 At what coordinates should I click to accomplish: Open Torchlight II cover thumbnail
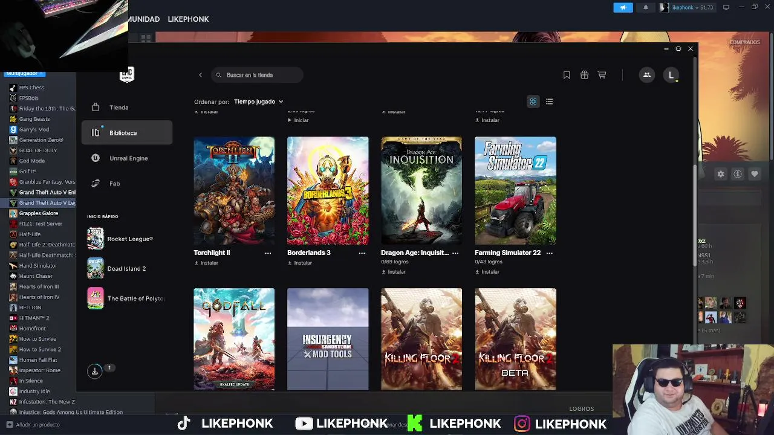[x=234, y=190]
